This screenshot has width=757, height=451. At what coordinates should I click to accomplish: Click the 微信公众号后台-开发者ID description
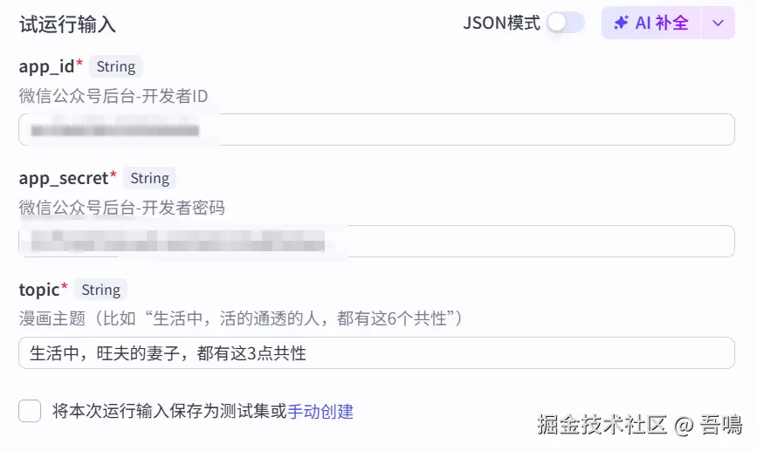[113, 96]
